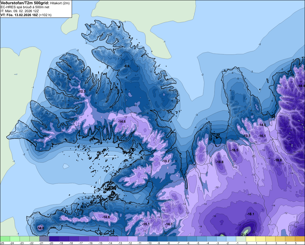Click the 'IT: Mán. 09. 02. 2026 12Z' line
305x245 pixels.
[x=20, y=11]
